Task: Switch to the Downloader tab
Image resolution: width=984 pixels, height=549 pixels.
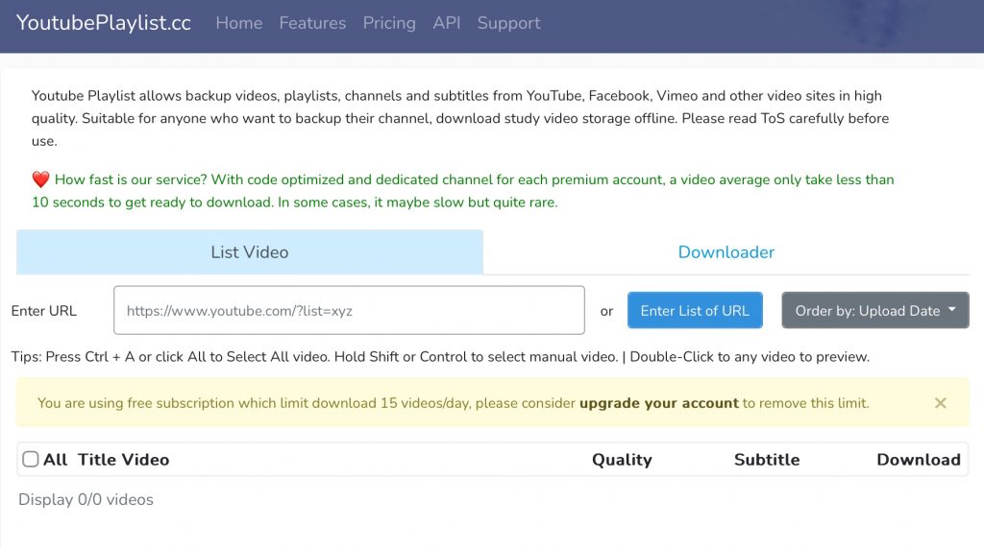Action: pos(726,252)
